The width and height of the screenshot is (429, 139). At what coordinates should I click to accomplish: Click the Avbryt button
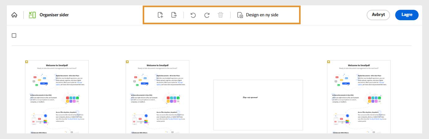tap(378, 15)
